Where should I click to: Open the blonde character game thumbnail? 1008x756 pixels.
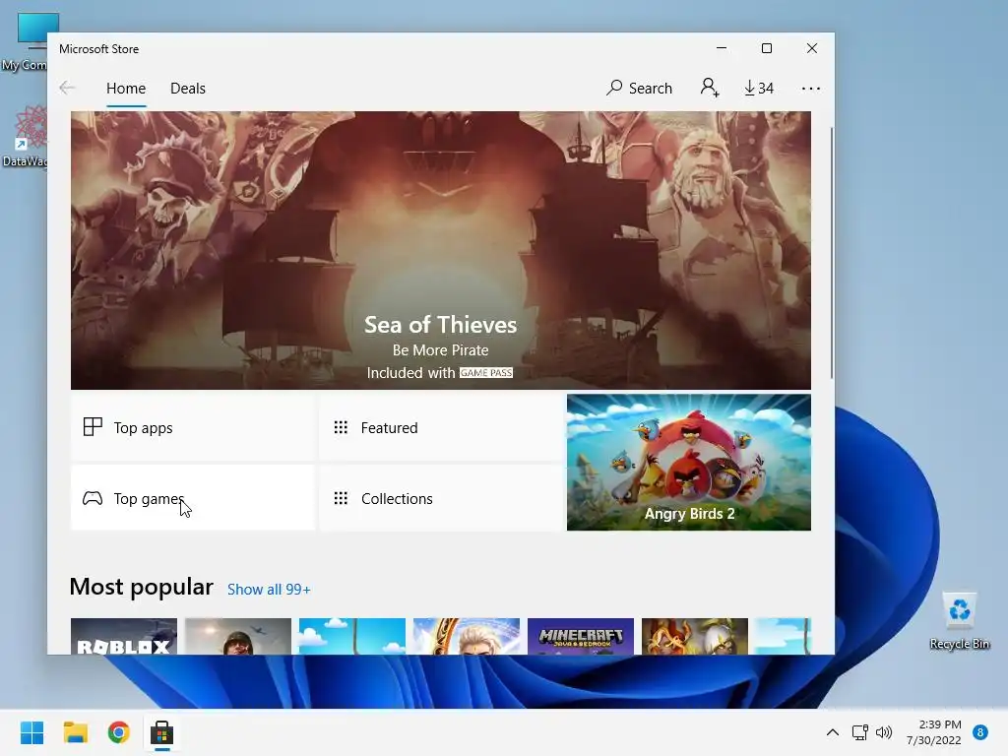pyautogui.click(x=466, y=637)
